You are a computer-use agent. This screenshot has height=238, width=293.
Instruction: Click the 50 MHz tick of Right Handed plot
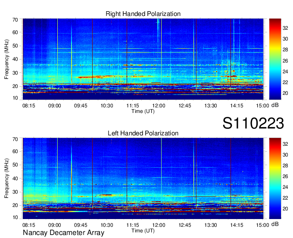pos(15,46)
